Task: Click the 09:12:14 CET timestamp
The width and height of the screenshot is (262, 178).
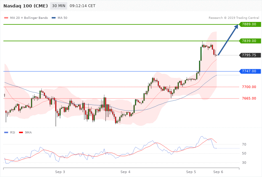Action: tap(82, 6)
